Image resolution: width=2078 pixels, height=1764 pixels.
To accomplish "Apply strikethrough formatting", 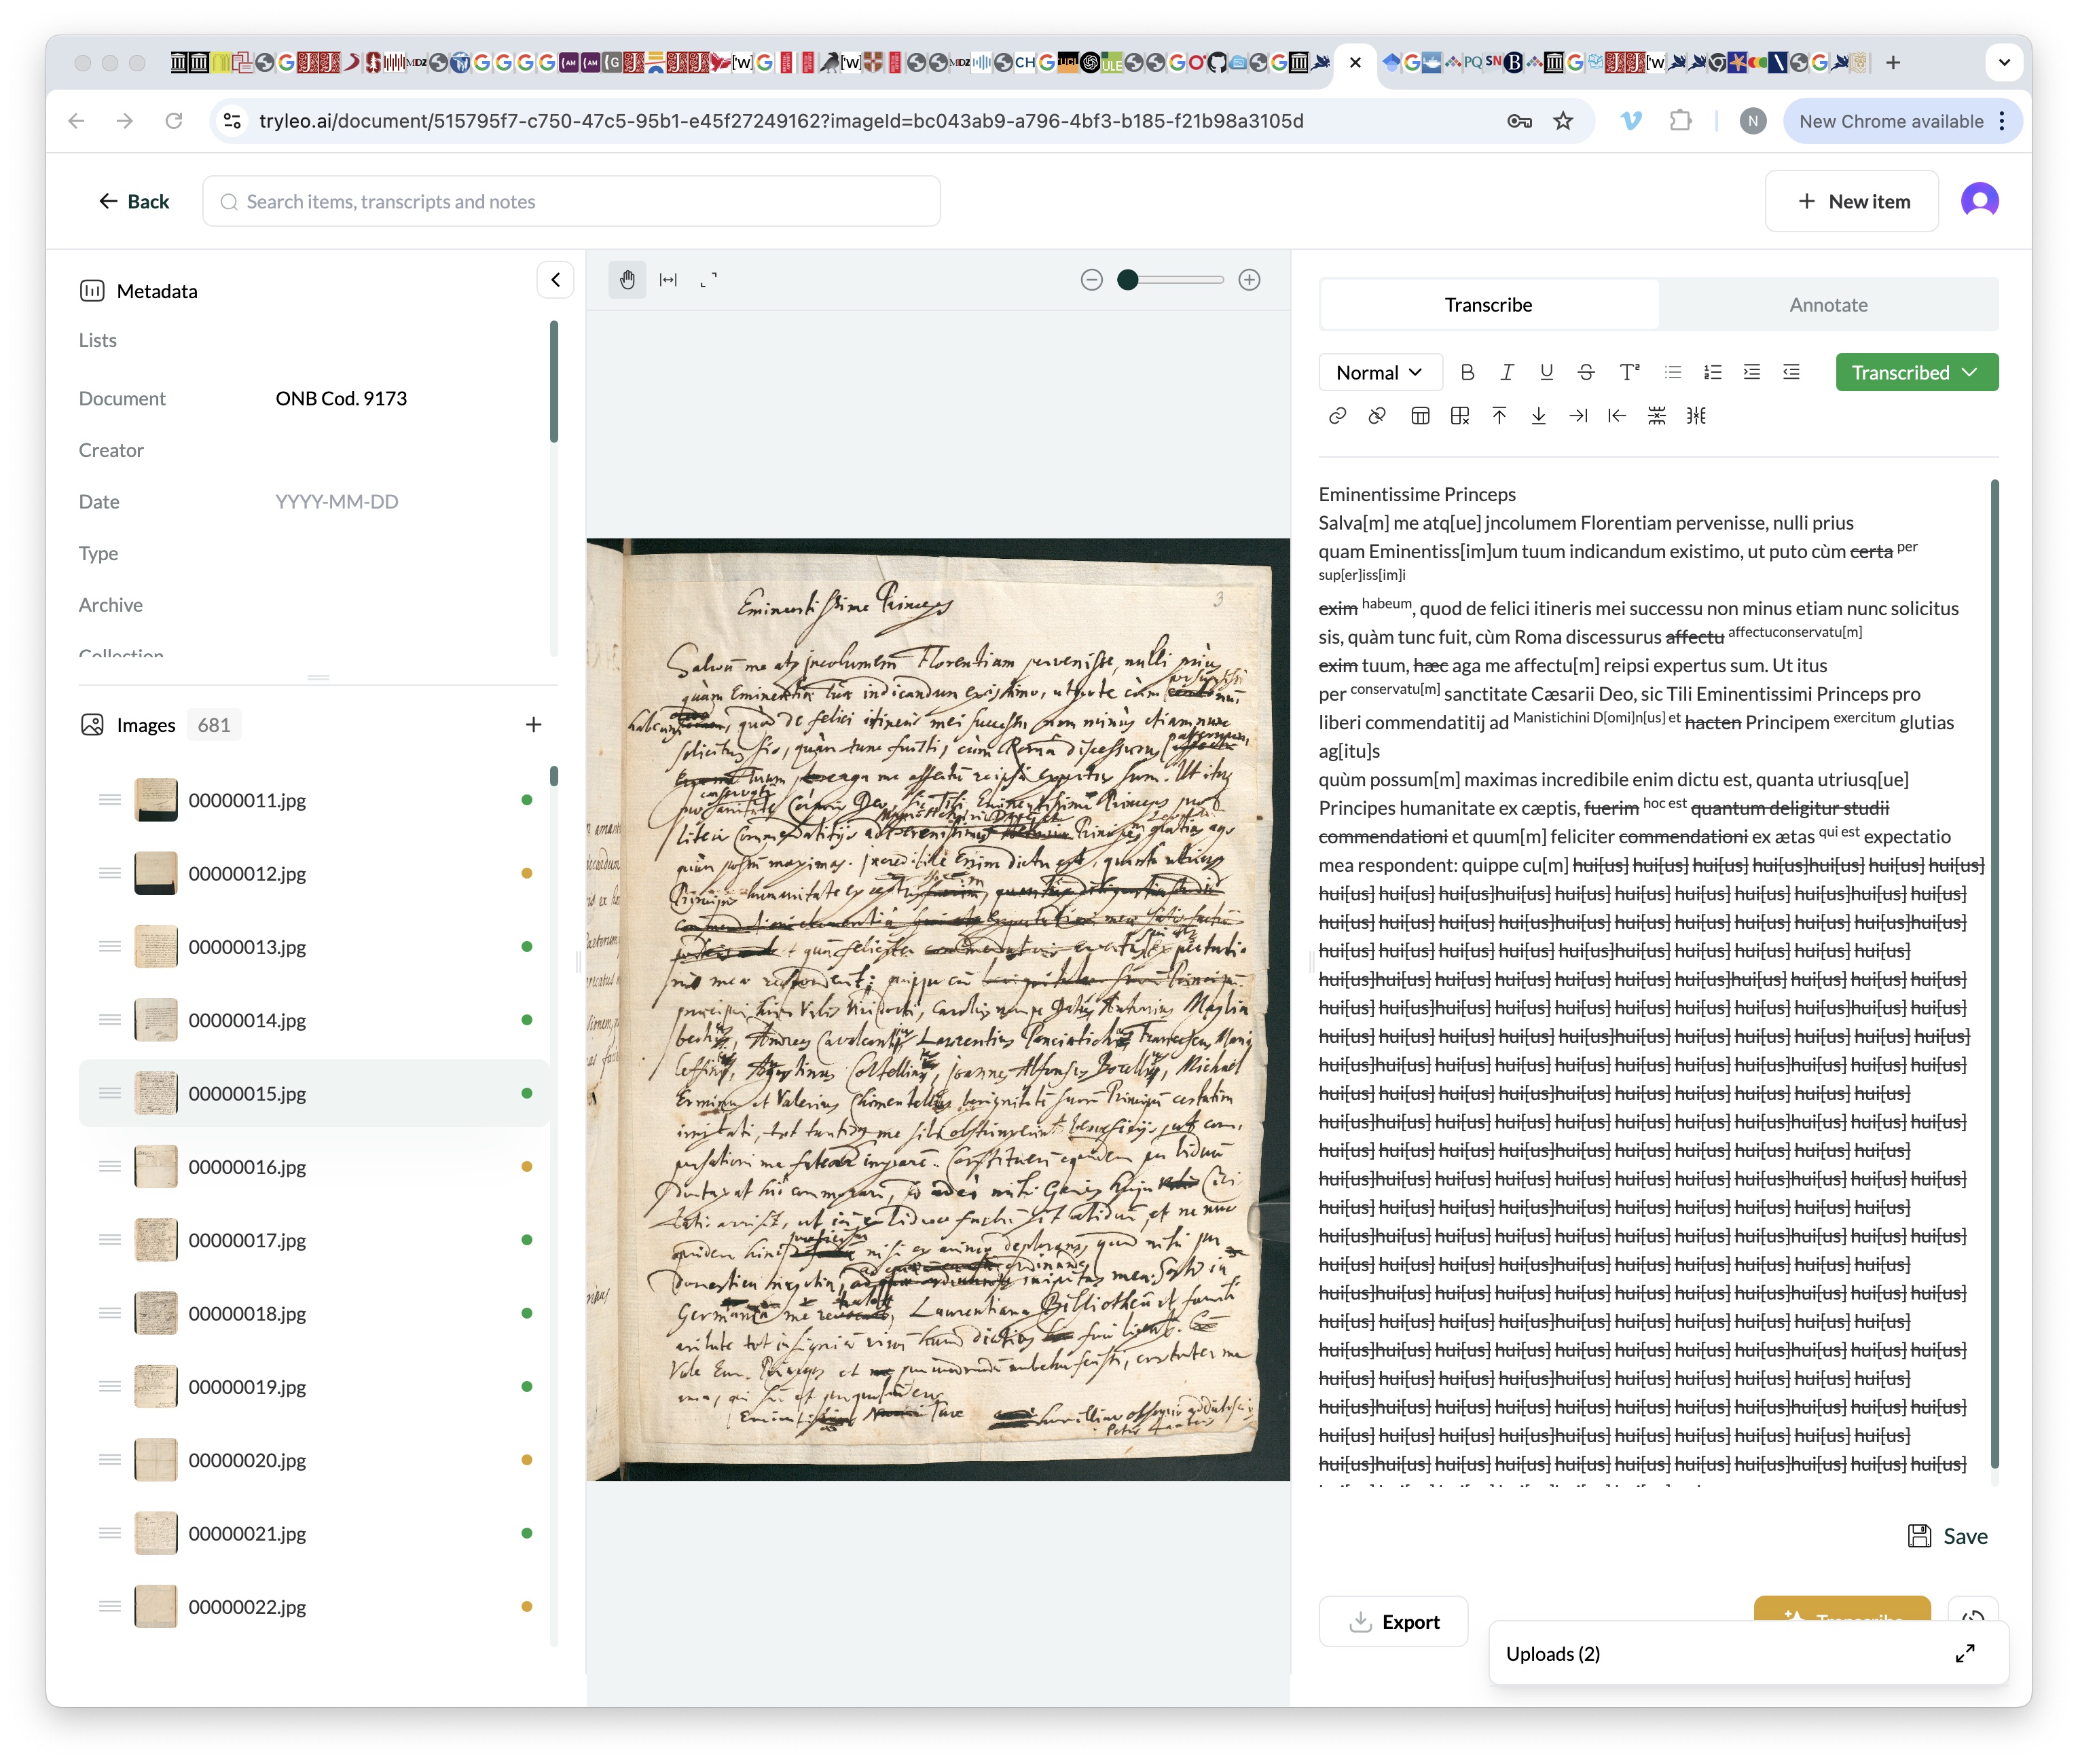I will [1586, 373].
